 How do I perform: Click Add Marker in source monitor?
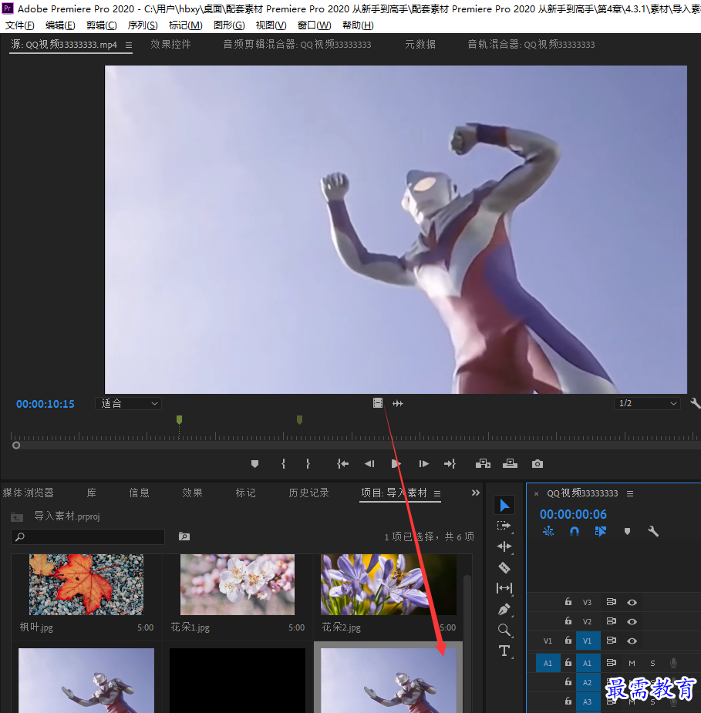pos(254,464)
